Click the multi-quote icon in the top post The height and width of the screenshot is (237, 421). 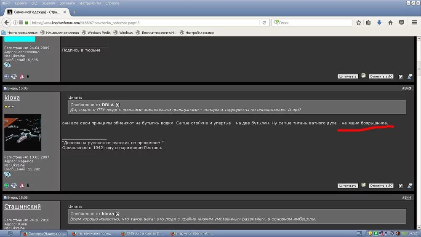click(363, 76)
